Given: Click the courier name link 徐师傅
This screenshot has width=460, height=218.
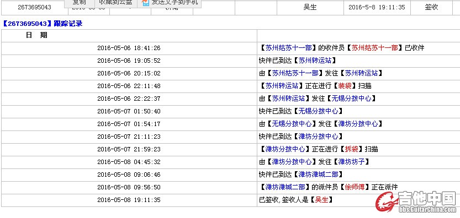Looking at the screenshot, I should point(355,187).
